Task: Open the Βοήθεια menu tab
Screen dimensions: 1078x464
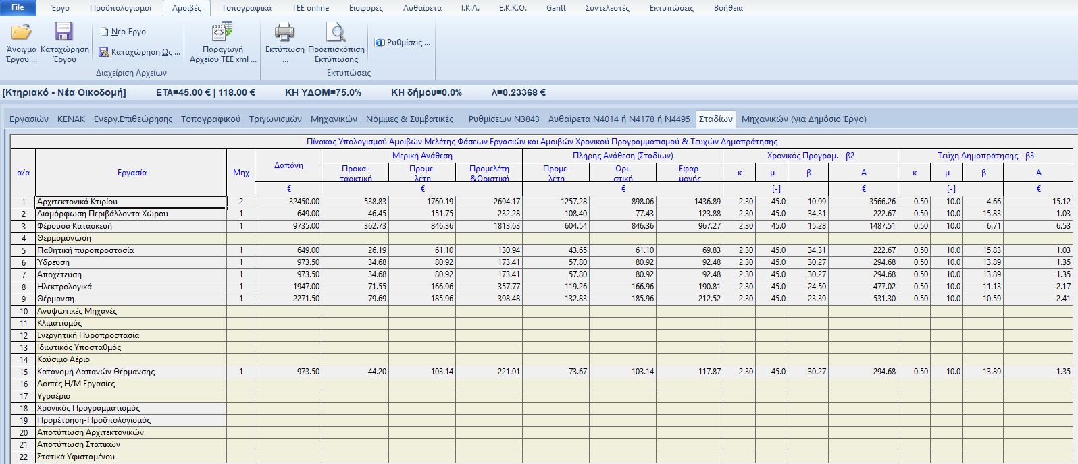Action: click(728, 8)
